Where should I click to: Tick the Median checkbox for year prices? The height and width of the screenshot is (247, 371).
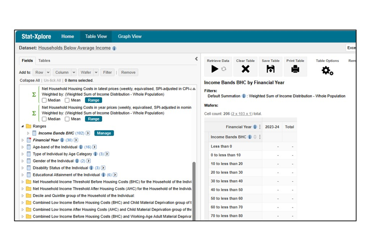[x=44, y=119]
